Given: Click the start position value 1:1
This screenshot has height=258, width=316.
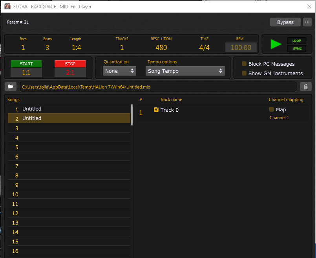Looking at the screenshot, I should [x=26, y=72].
